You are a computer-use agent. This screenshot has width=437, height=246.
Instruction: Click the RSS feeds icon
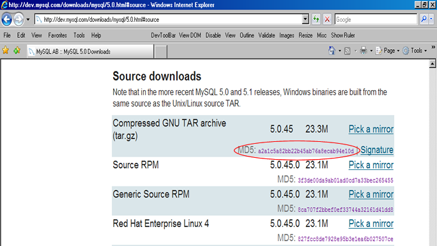[x=348, y=50]
